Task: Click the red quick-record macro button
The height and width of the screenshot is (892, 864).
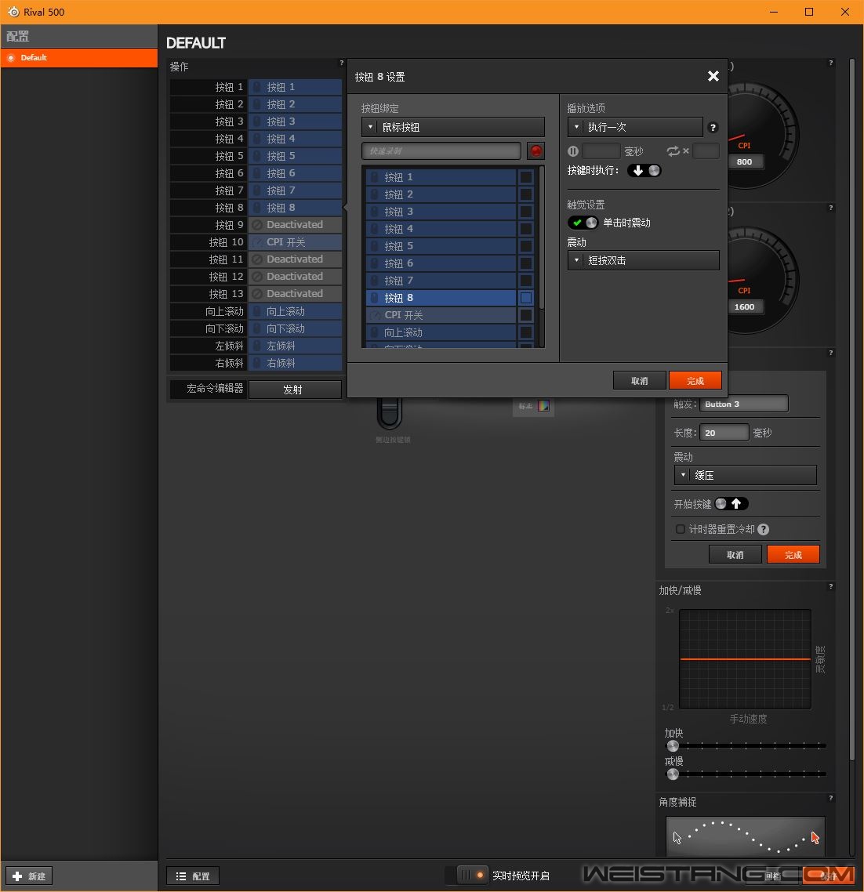Action: (535, 150)
